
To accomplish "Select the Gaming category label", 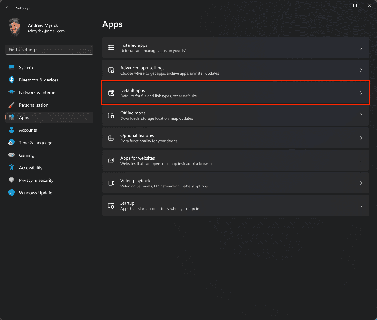I will tap(27, 155).
